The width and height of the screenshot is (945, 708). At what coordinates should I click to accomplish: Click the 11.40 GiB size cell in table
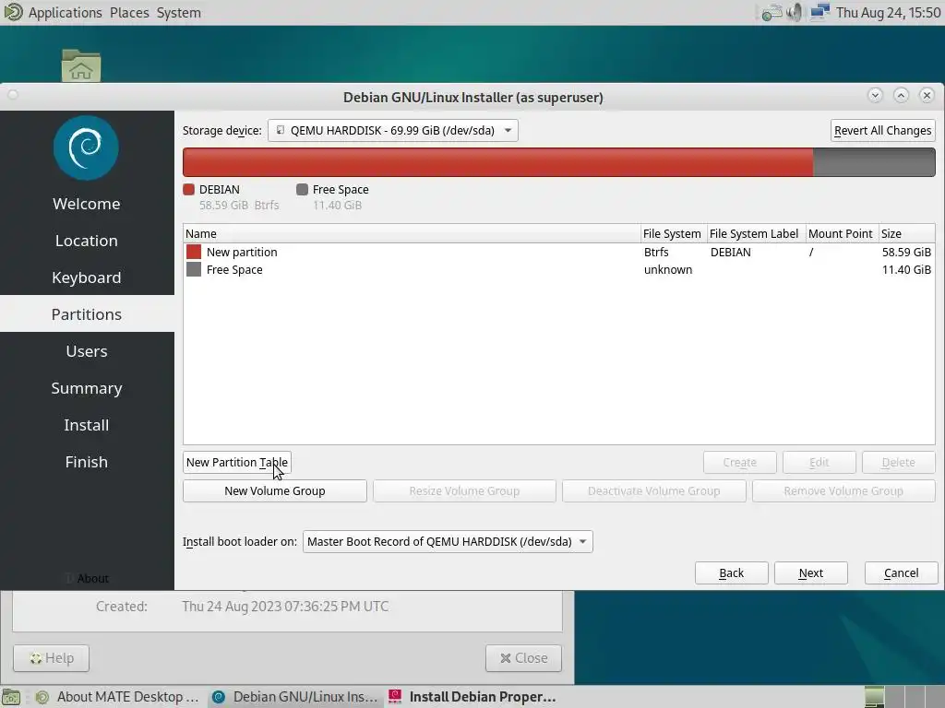tap(906, 270)
